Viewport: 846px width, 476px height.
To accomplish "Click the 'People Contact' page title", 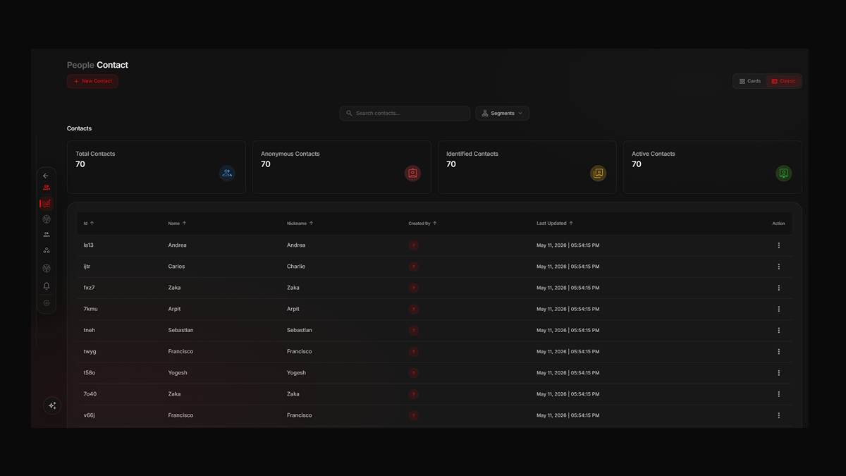I will click(x=97, y=65).
